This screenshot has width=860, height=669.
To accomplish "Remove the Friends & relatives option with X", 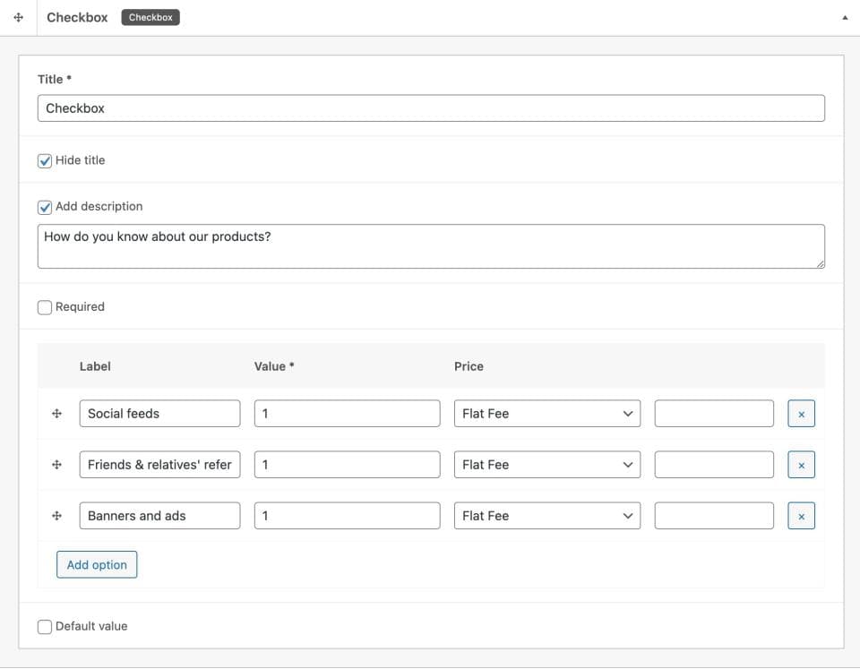I will [x=801, y=465].
